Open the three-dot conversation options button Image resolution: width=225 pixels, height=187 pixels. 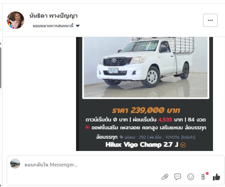pyautogui.click(x=210, y=20)
